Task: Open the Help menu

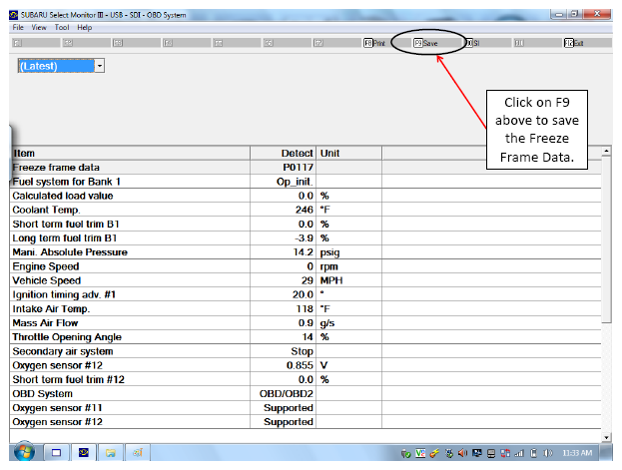Action: (x=85, y=27)
